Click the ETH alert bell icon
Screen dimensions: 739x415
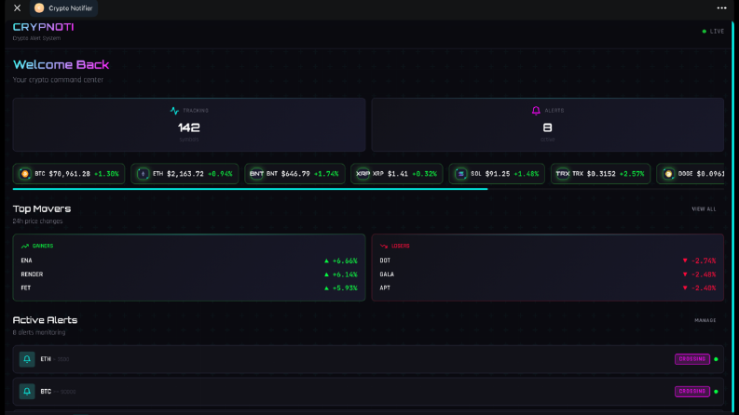pyautogui.click(x=27, y=359)
